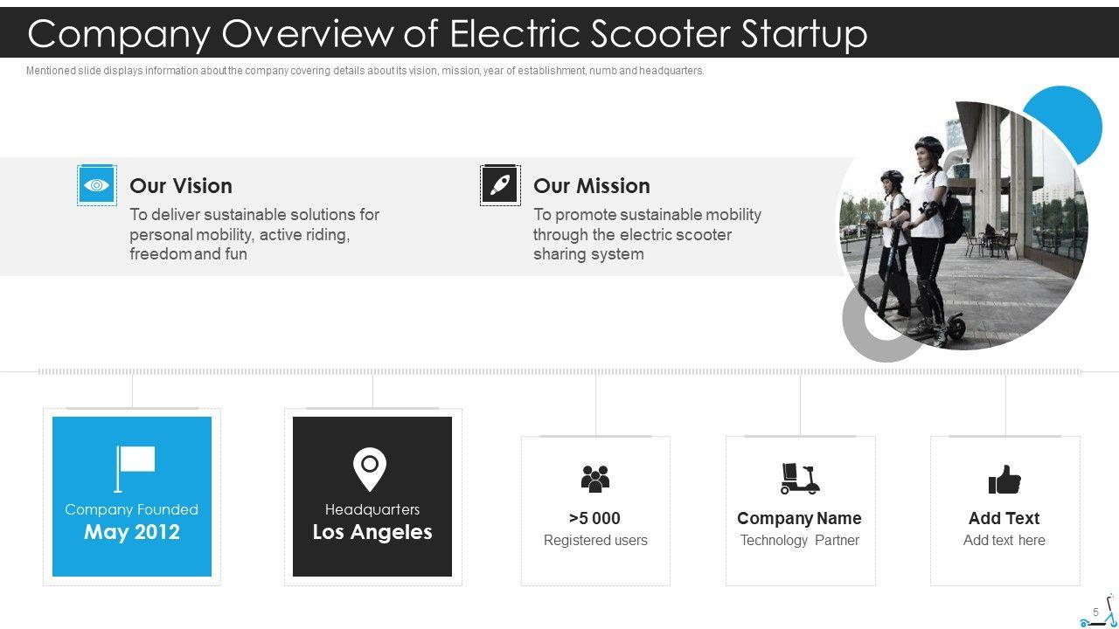Click the delivery scooter icon
The width and height of the screenshot is (1119, 629).
coord(799,478)
